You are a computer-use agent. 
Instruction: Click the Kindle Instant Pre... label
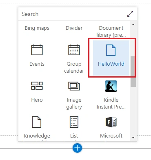click(x=111, y=103)
